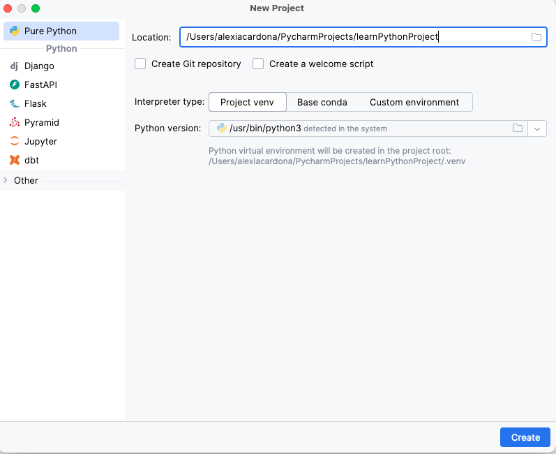The height and width of the screenshot is (454, 556).
Task: Click the Django dj icon
Action: pyautogui.click(x=14, y=66)
